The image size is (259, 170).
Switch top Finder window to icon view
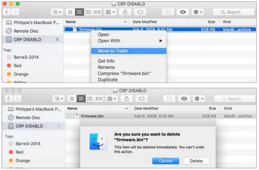pyautogui.click(x=70, y=12)
